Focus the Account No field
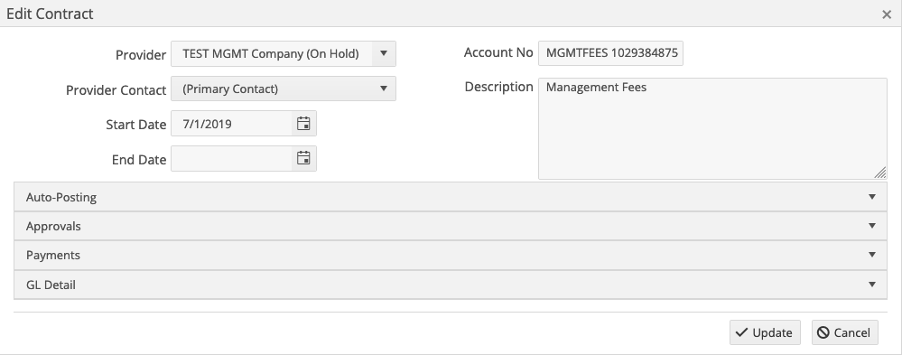This screenshot has height=355, width=902. [610, 53]
